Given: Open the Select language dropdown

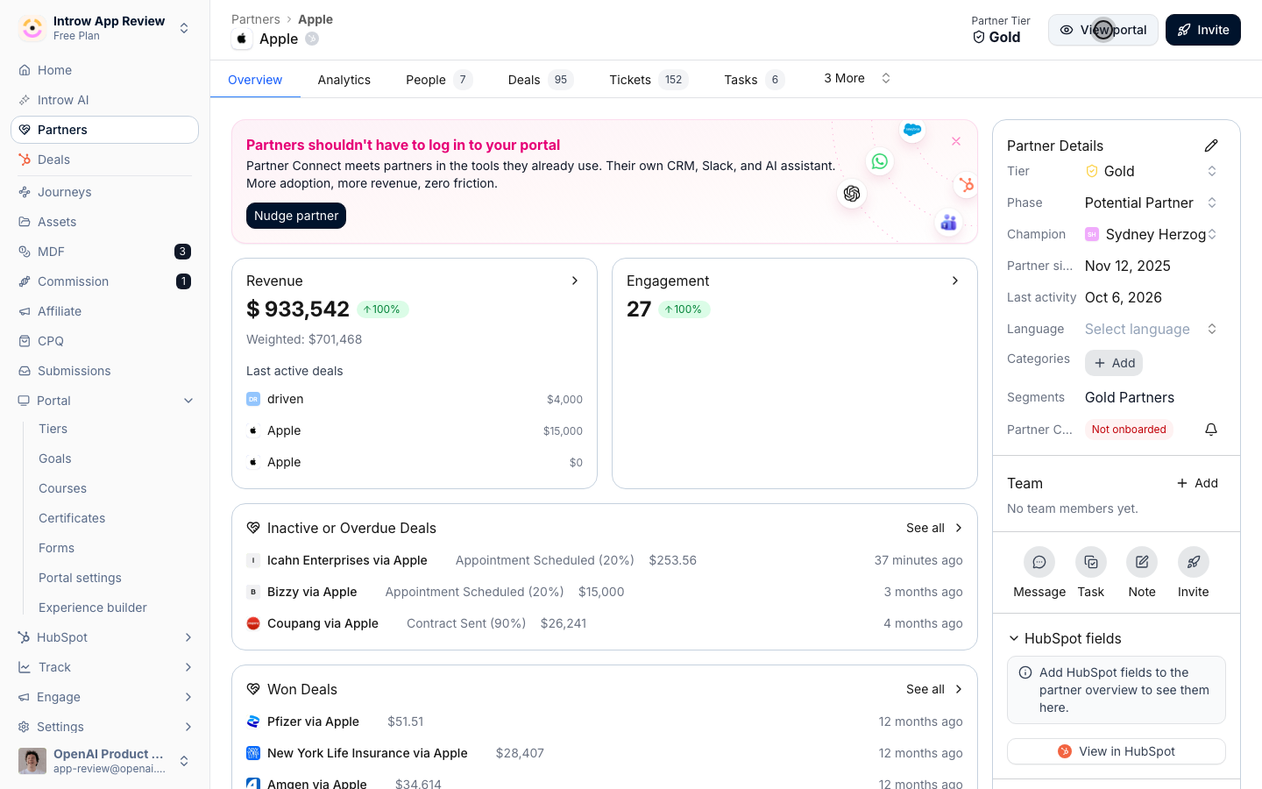Looking at the screenshot, I should (1152, 329).
